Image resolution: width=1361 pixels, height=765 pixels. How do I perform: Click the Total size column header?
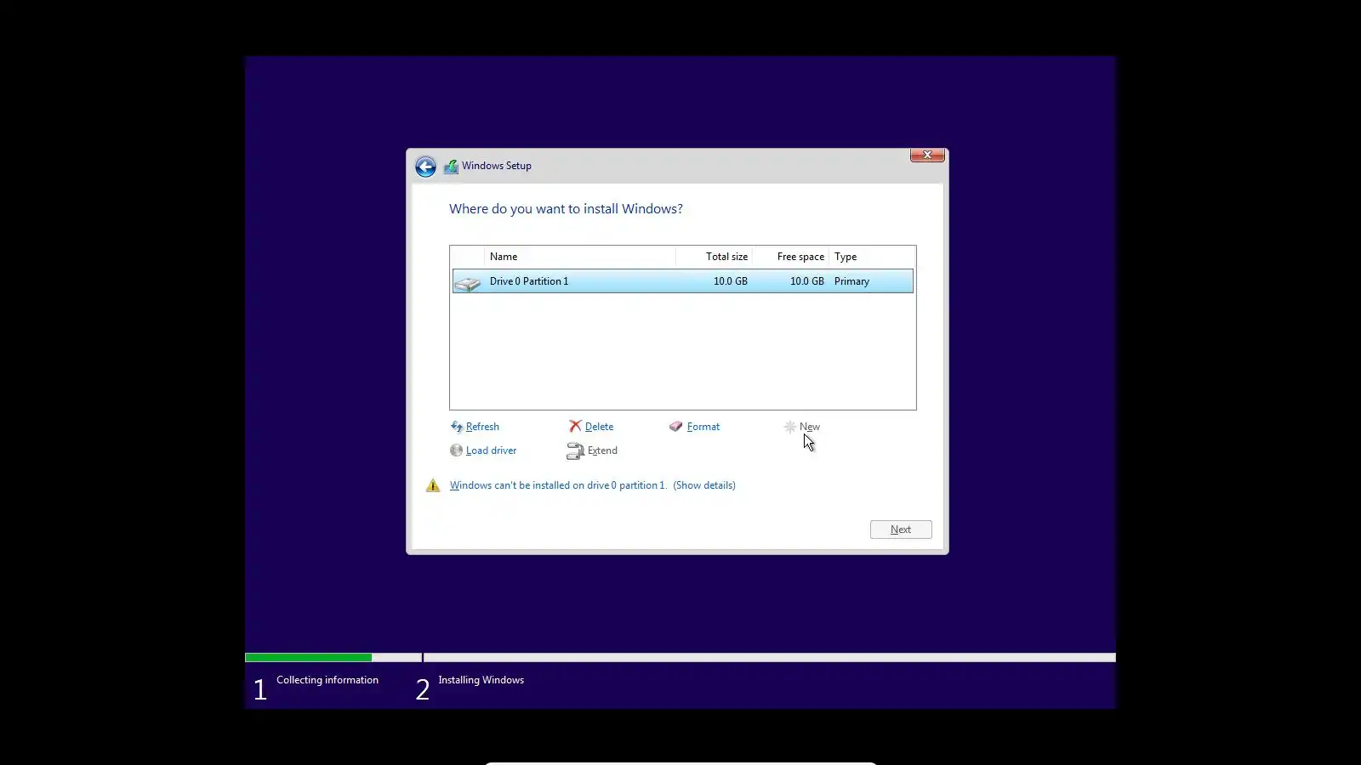[x=715, y=257]
